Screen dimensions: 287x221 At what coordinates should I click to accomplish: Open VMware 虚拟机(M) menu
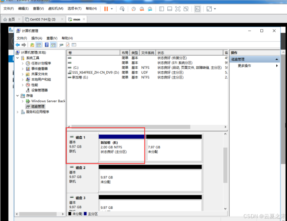pos(56,8)
